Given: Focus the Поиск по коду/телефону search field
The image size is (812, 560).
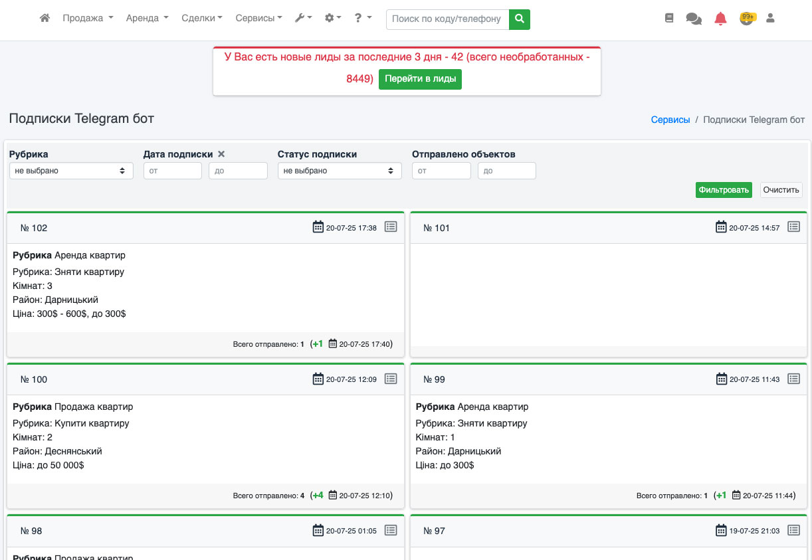Looking at the screenshot, I should point(447,19).
